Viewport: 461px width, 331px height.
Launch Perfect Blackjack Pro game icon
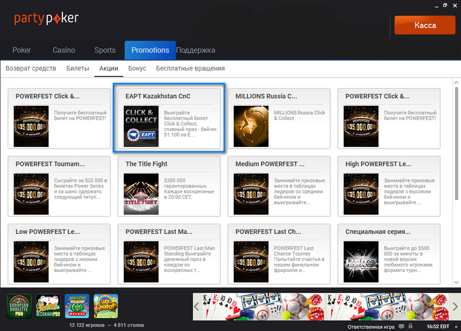pyautogui.click(x=48, y=306)
